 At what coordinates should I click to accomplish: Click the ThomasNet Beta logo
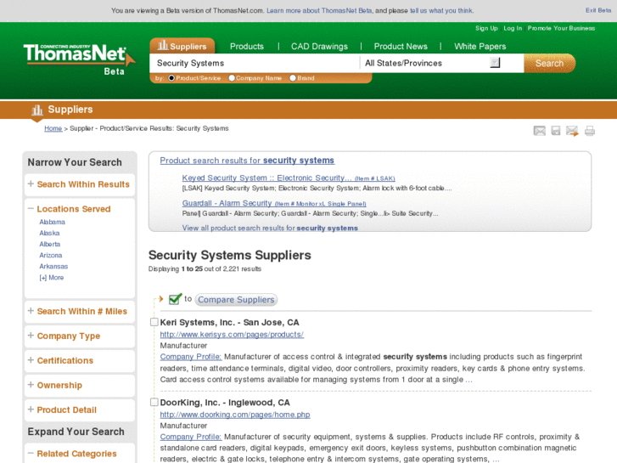pyautogui.click(x=79, y=59)
